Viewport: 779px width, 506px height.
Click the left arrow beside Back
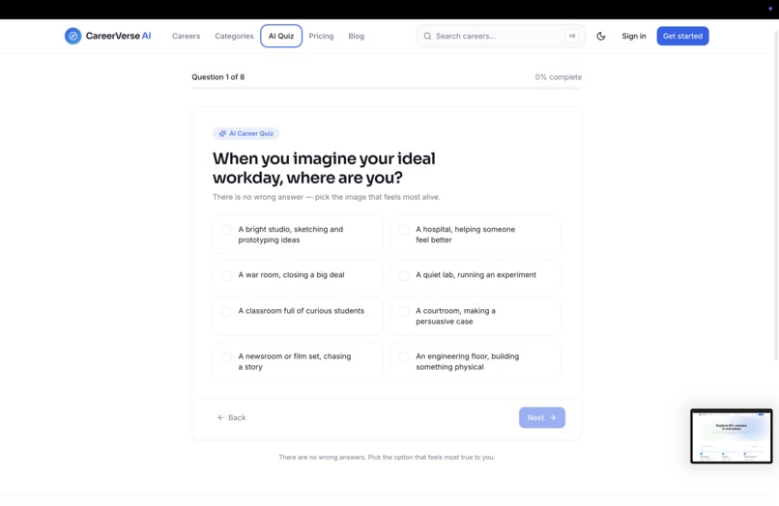pyautogui.click(x=220, y=417)
